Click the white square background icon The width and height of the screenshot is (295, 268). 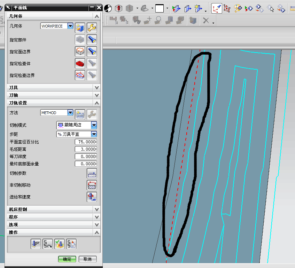[160, 8]
